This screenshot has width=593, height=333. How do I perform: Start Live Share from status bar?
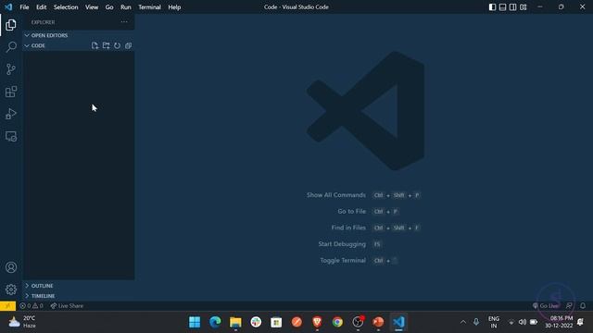click(x=67, y=306)
